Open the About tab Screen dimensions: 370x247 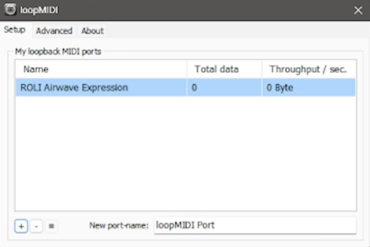pyautogui.click(x=92, y=31)
